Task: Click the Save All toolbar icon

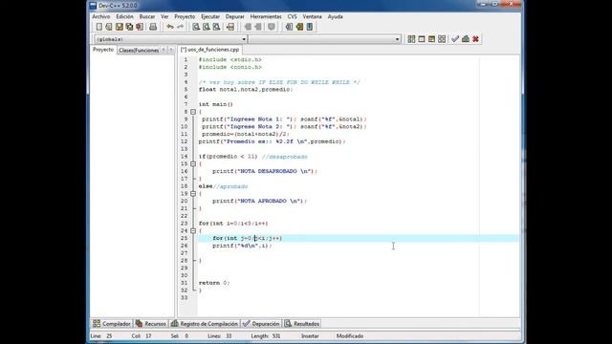Action: (129, 27)
